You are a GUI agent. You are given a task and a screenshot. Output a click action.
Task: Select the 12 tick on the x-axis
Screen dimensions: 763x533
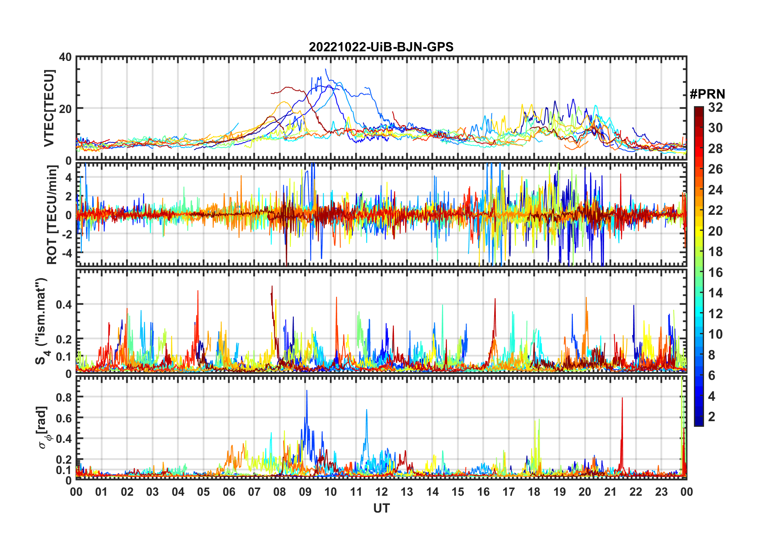tap(381, 492)
